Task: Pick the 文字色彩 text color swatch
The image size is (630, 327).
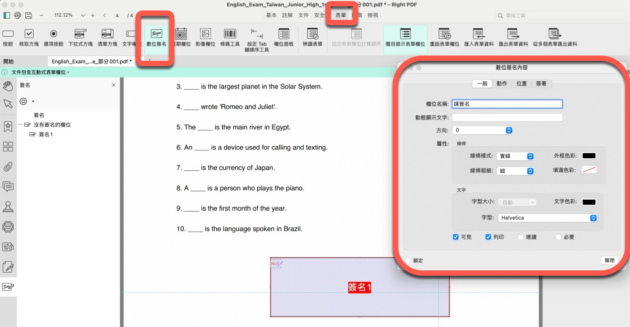Action: click(589, 202)
